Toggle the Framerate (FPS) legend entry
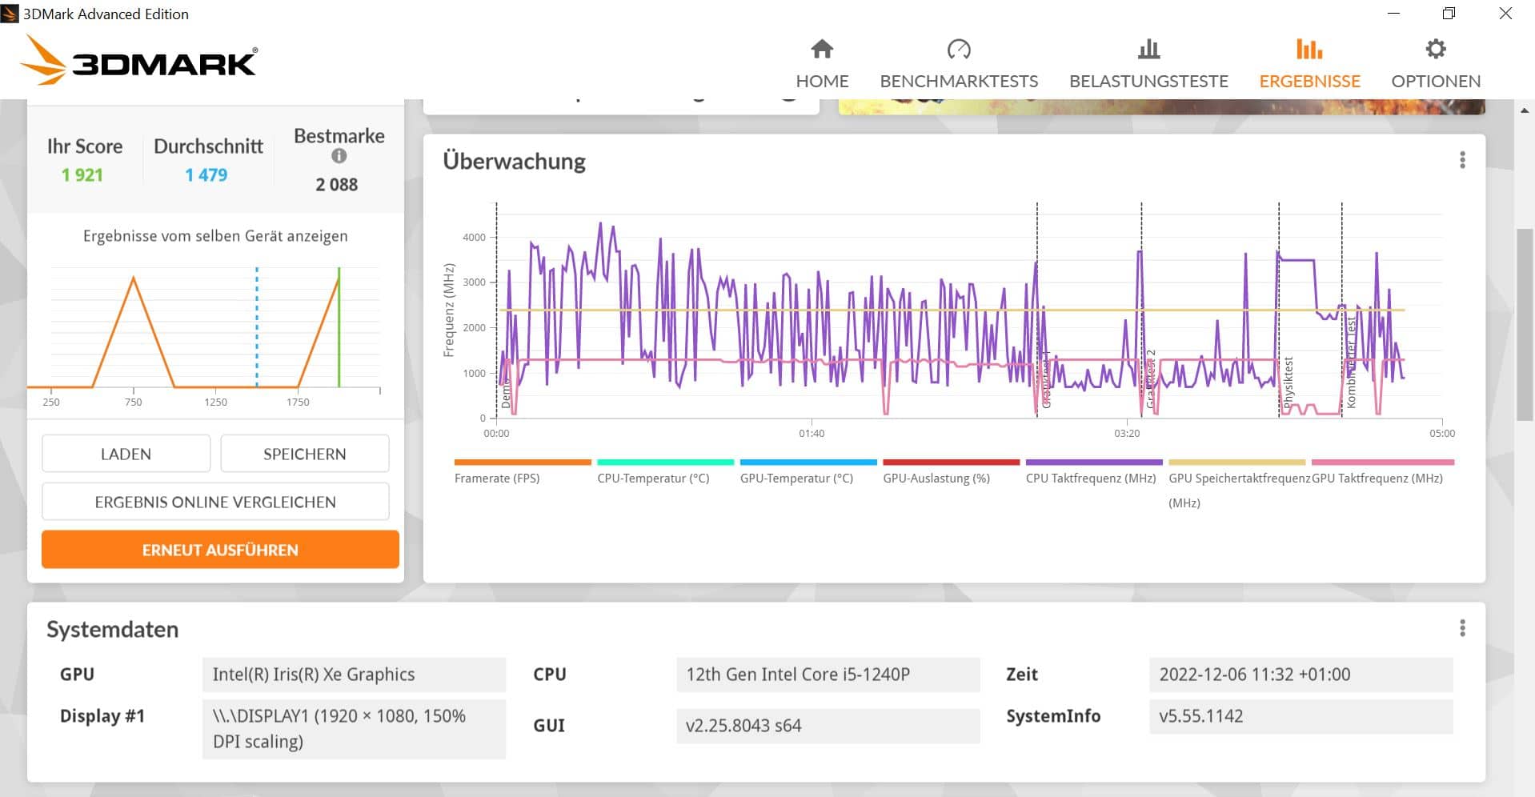1535x797 pixels. point(497,479)
